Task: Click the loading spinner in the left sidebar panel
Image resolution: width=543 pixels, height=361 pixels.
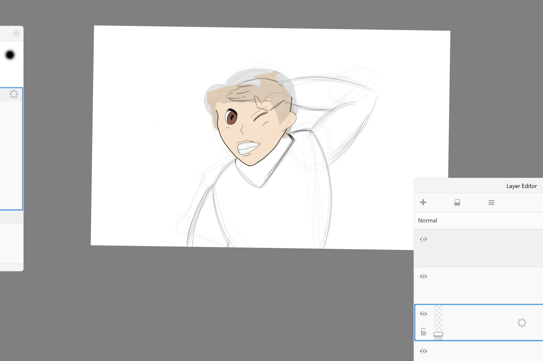Action: coord(14,94)
